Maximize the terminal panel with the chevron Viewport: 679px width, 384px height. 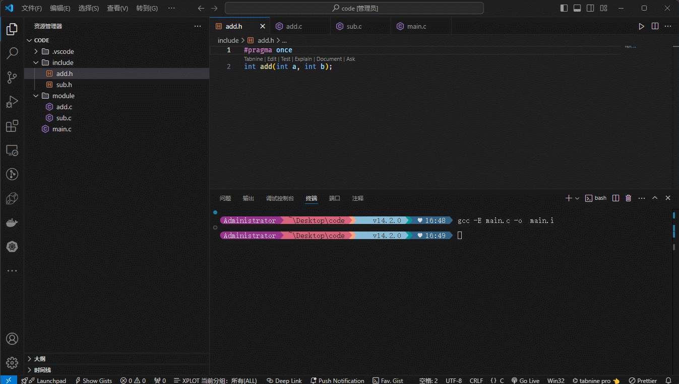point(655,198)
